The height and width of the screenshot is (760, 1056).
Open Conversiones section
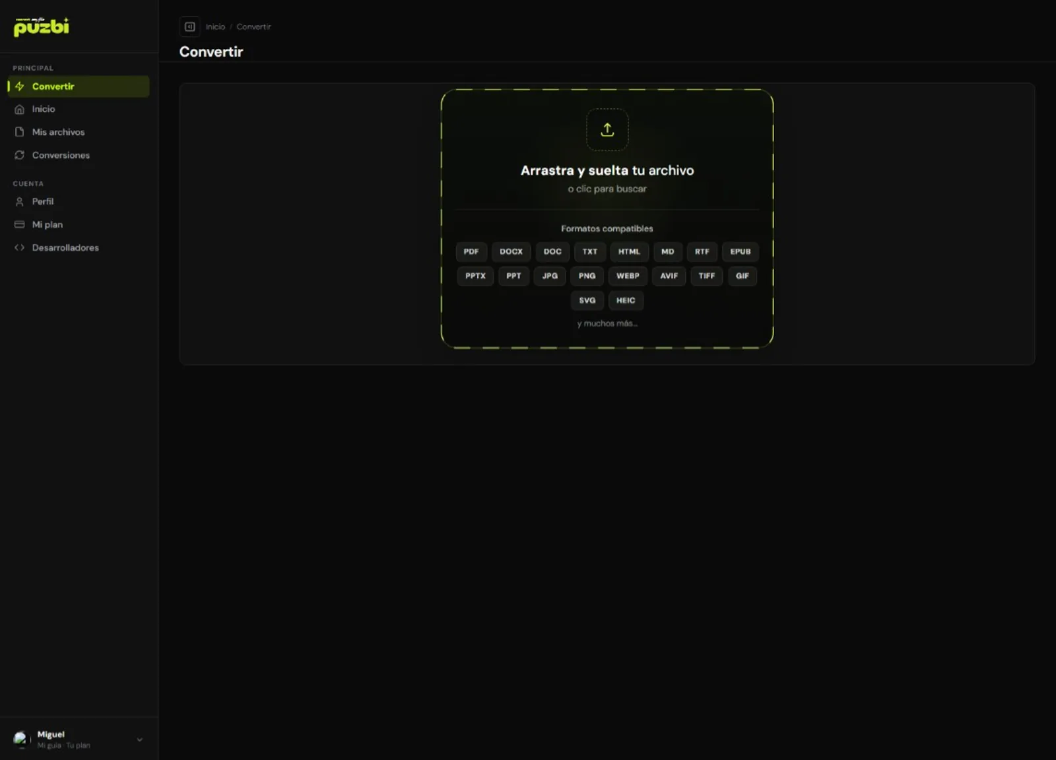click(x=79, y=155)
